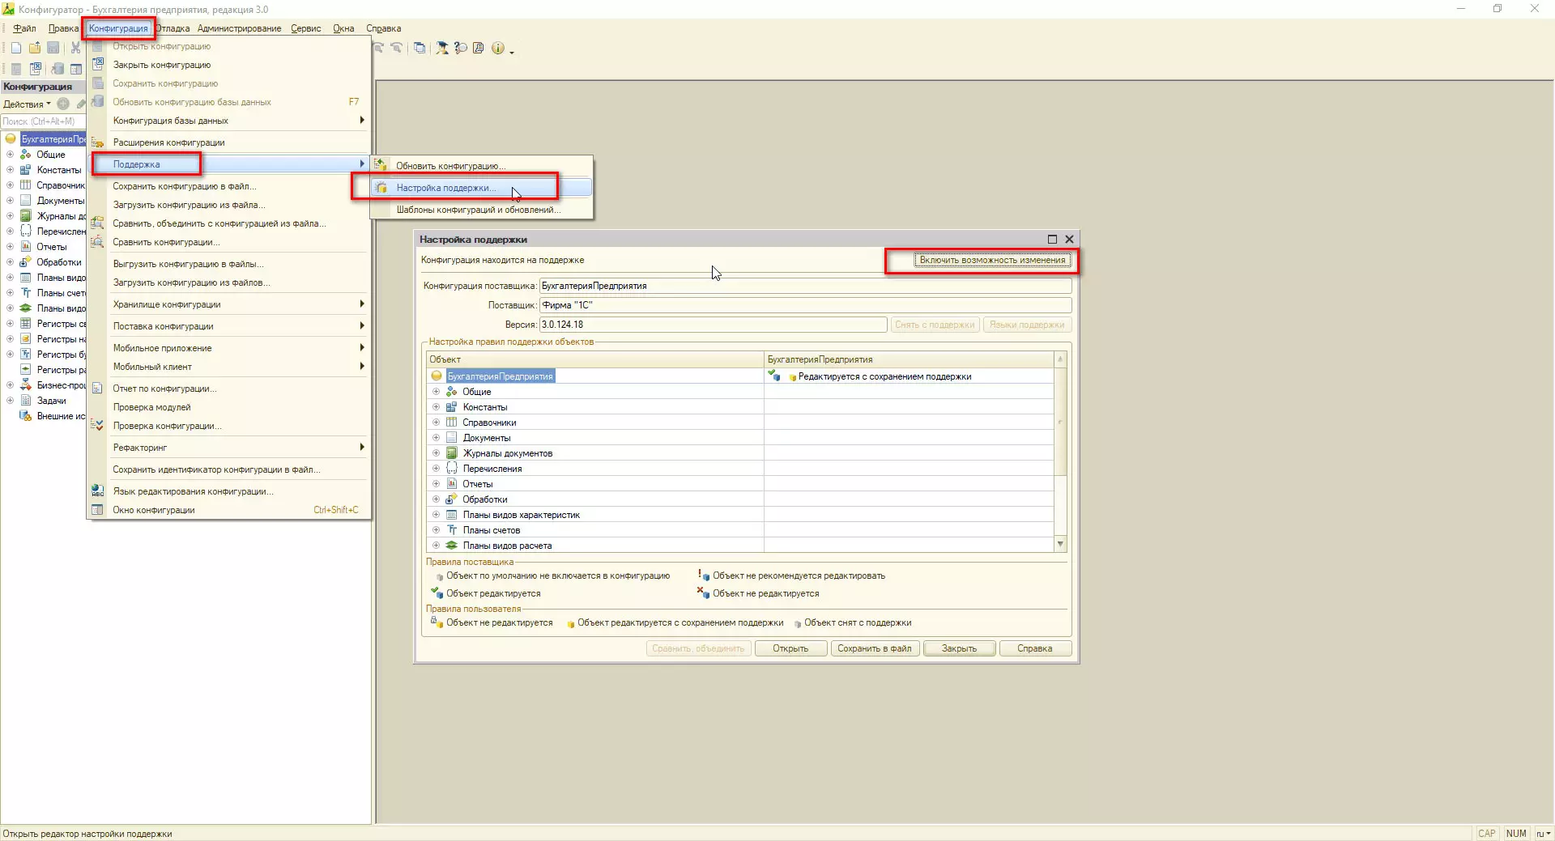
Task: Click the Журналы документов icon in the dialog
Action: pos(452,453)
